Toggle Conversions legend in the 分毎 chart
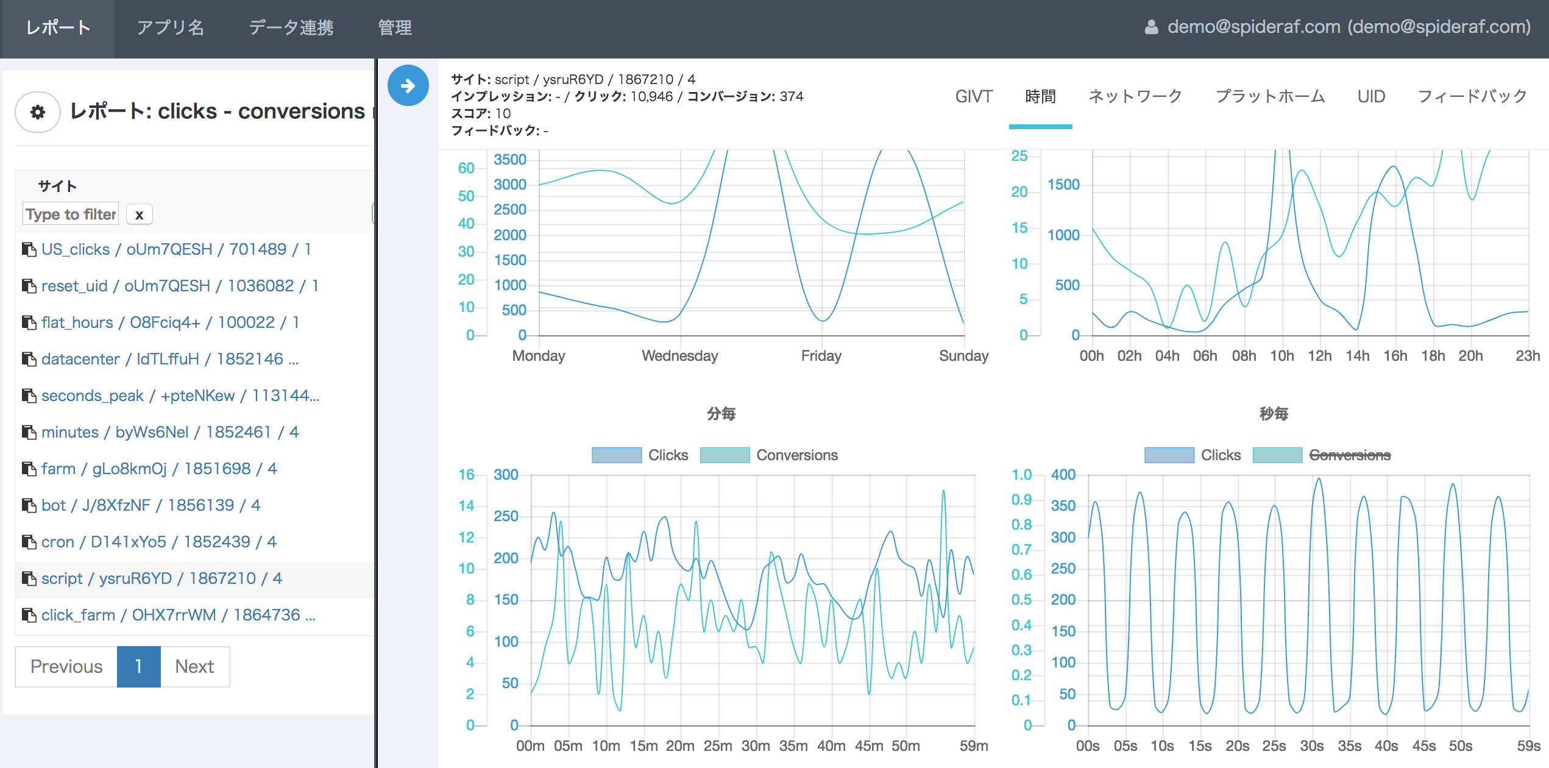1549x768 pixels. pos(796,455)
